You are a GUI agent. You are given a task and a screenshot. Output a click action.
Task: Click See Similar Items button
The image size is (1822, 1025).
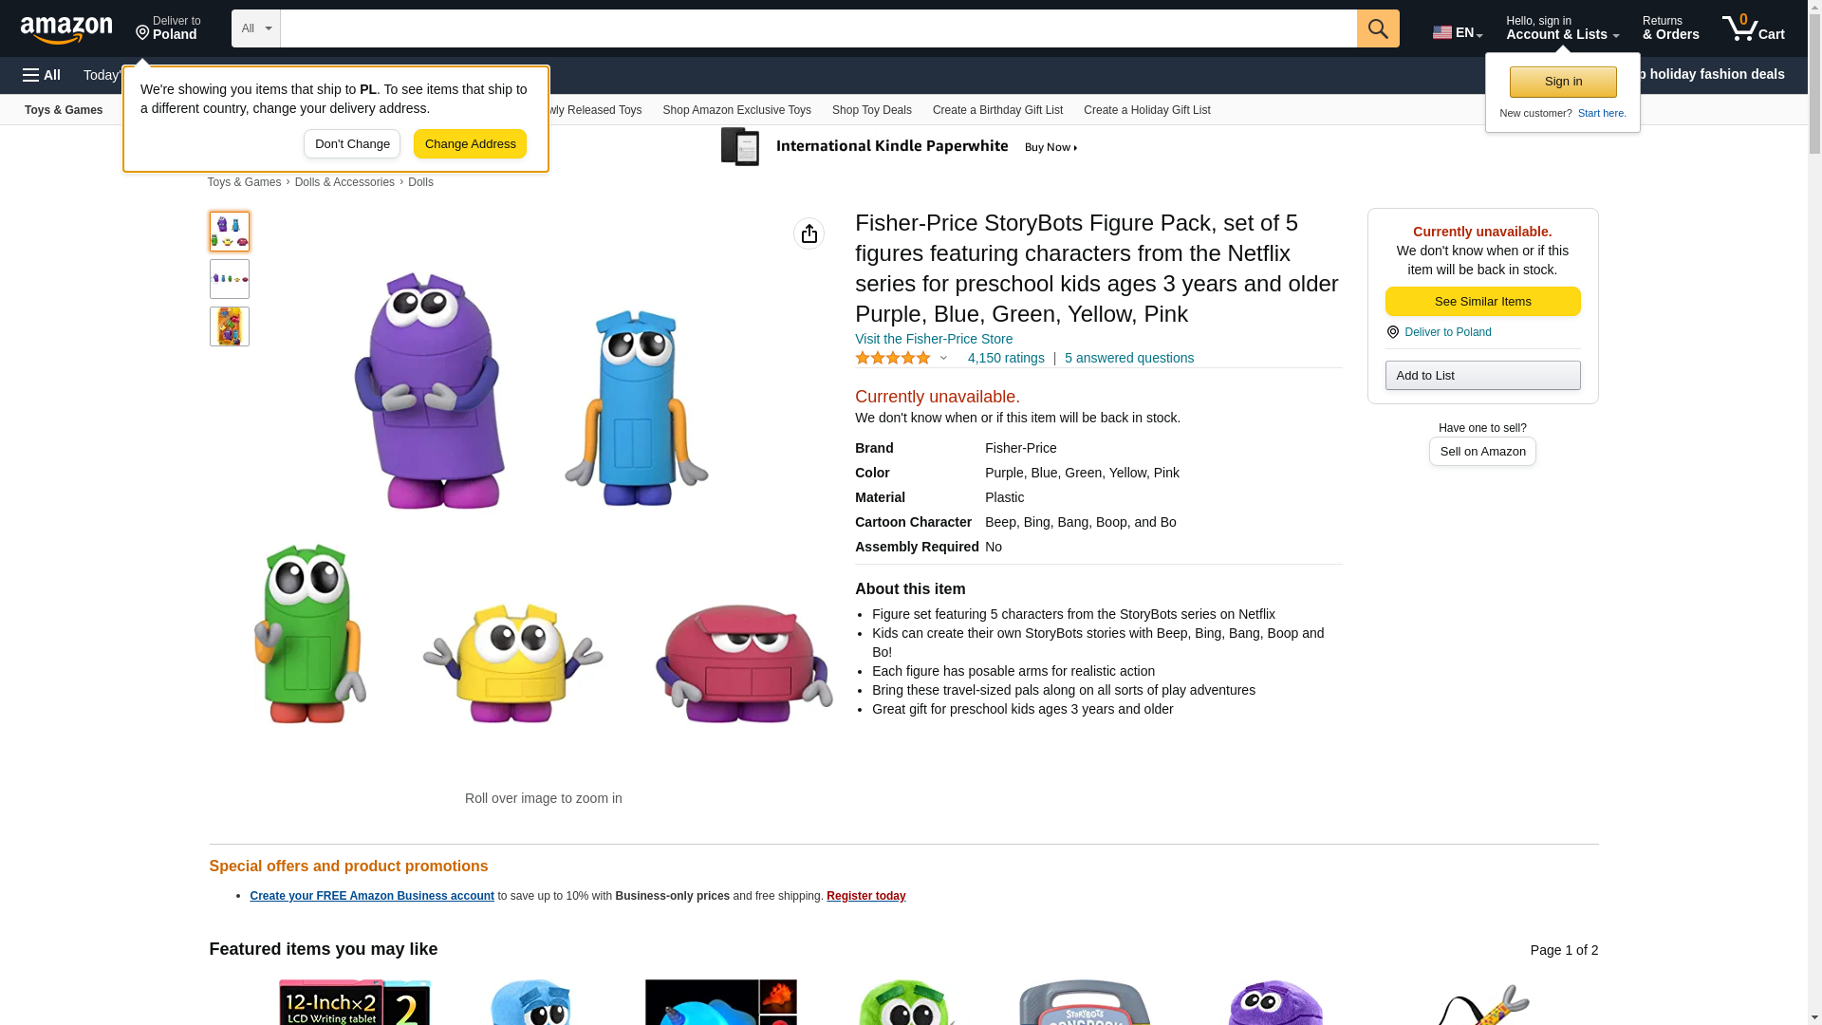(x=1482, y=302)
